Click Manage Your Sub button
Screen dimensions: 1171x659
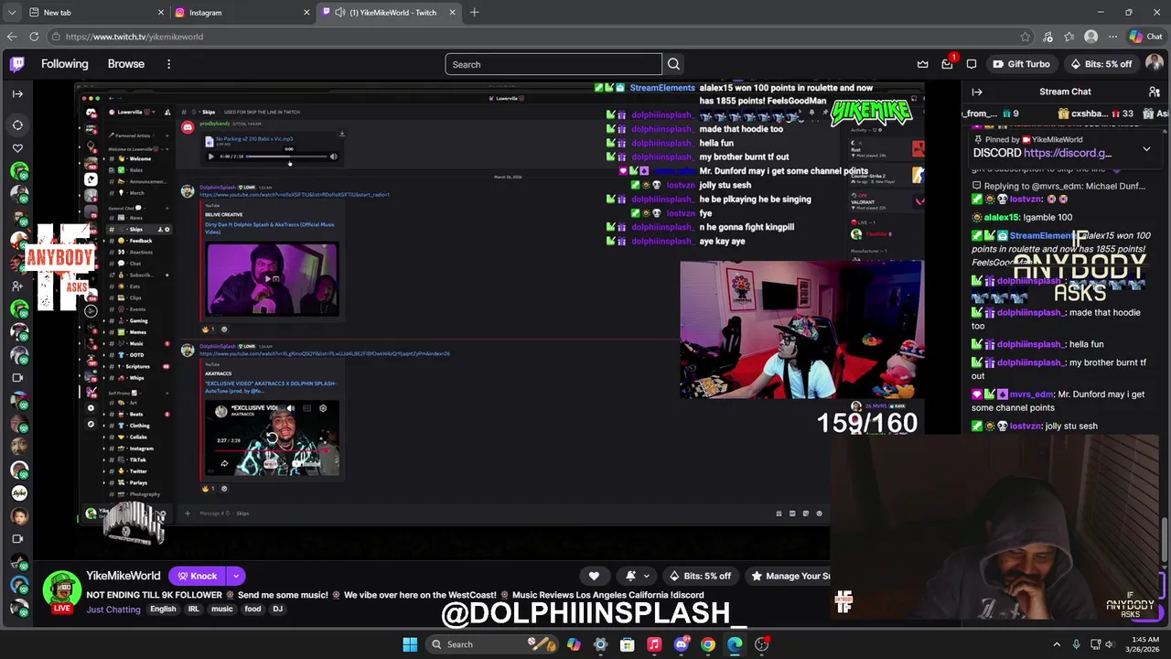[789, 576]
